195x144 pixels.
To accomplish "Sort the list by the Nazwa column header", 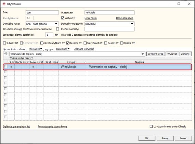I will click(139, 62).
